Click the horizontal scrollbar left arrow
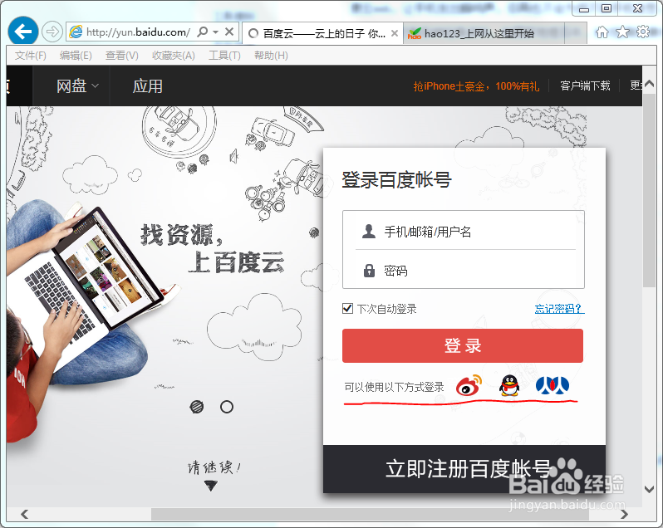 (x=25, y=514)
